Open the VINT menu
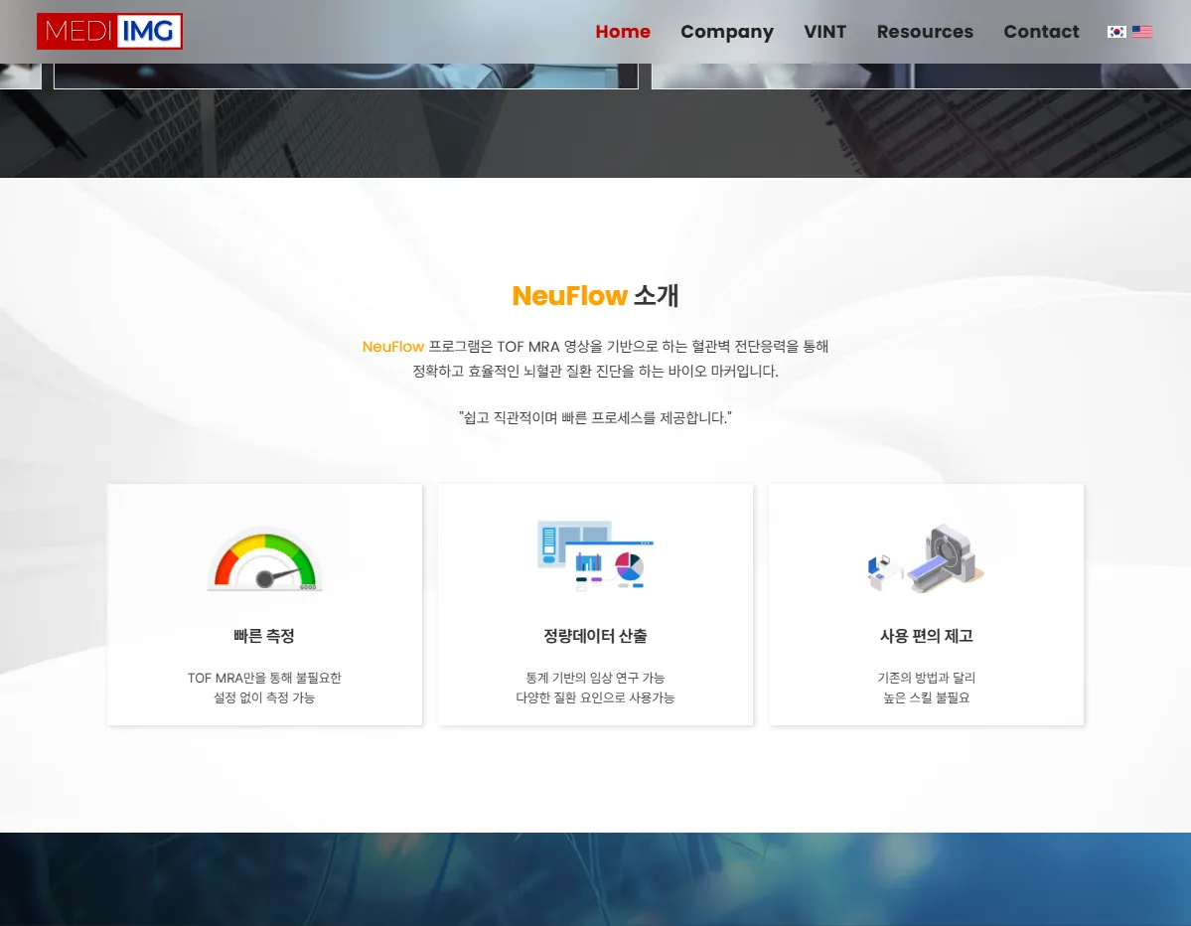This screenshot has width=1191, height=926. pyautogui.click(x=824, y=32)
